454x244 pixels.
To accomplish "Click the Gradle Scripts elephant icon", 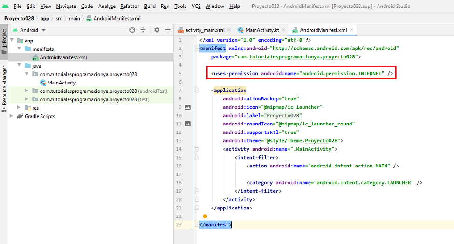I will click(20, 116).
